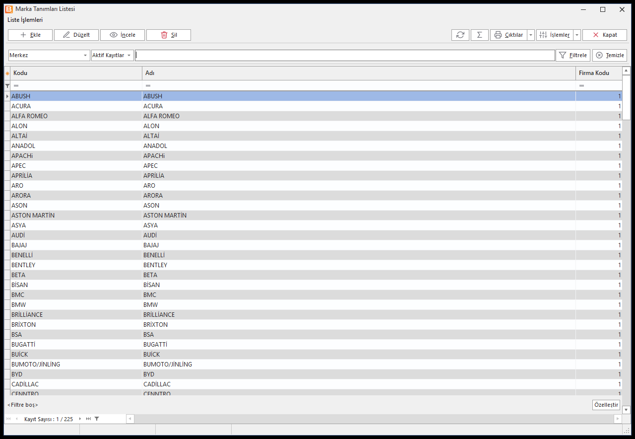
Task: Sort by the Kodu column header
Action: click(x=76, y=73)
